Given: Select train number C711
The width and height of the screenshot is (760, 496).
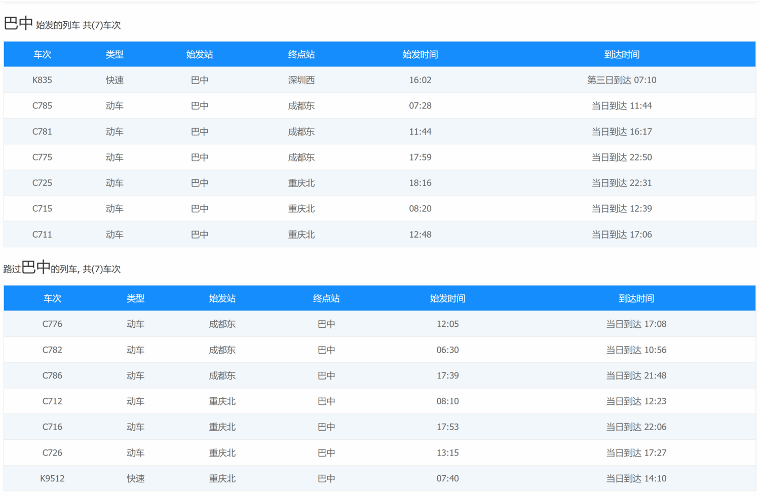Looking at the screenshot, I should (x=42, y=235).
